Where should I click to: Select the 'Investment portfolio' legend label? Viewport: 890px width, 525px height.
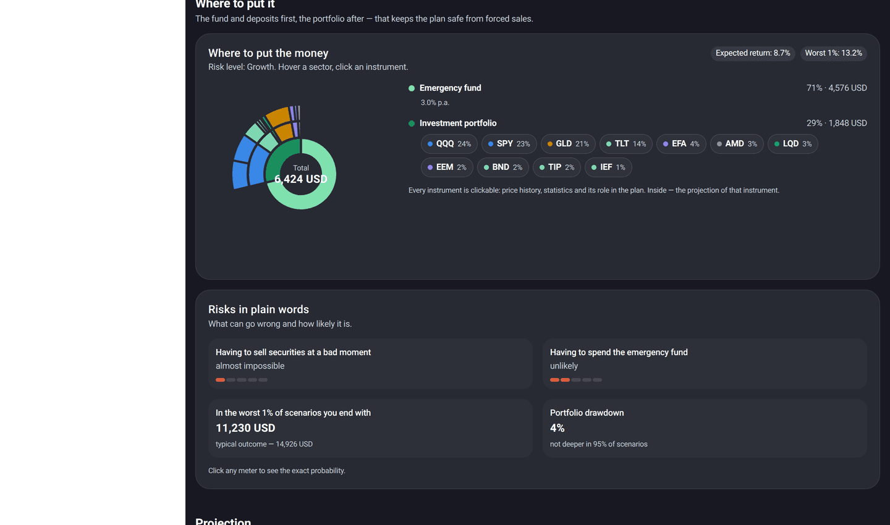pyautogui.click(x=458, y=123)
